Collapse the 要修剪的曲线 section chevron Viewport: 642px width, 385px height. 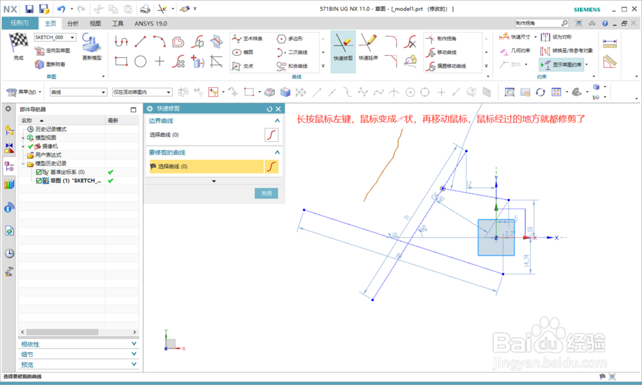pyautogui.click(x=277, y=152)
